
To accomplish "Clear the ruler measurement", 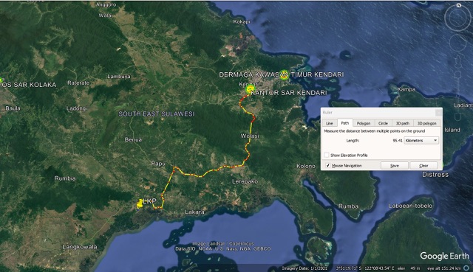I will [423, 166].
